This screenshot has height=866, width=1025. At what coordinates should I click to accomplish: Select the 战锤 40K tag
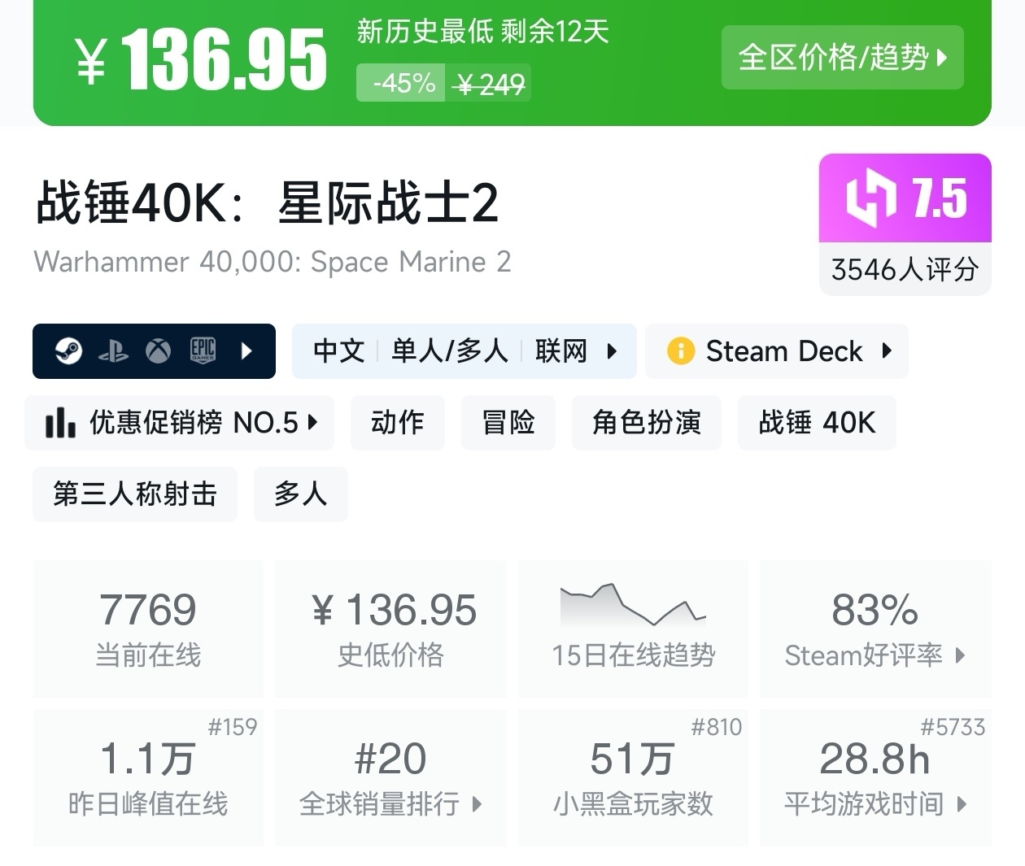pyautogui.click(x=817, y=423)
